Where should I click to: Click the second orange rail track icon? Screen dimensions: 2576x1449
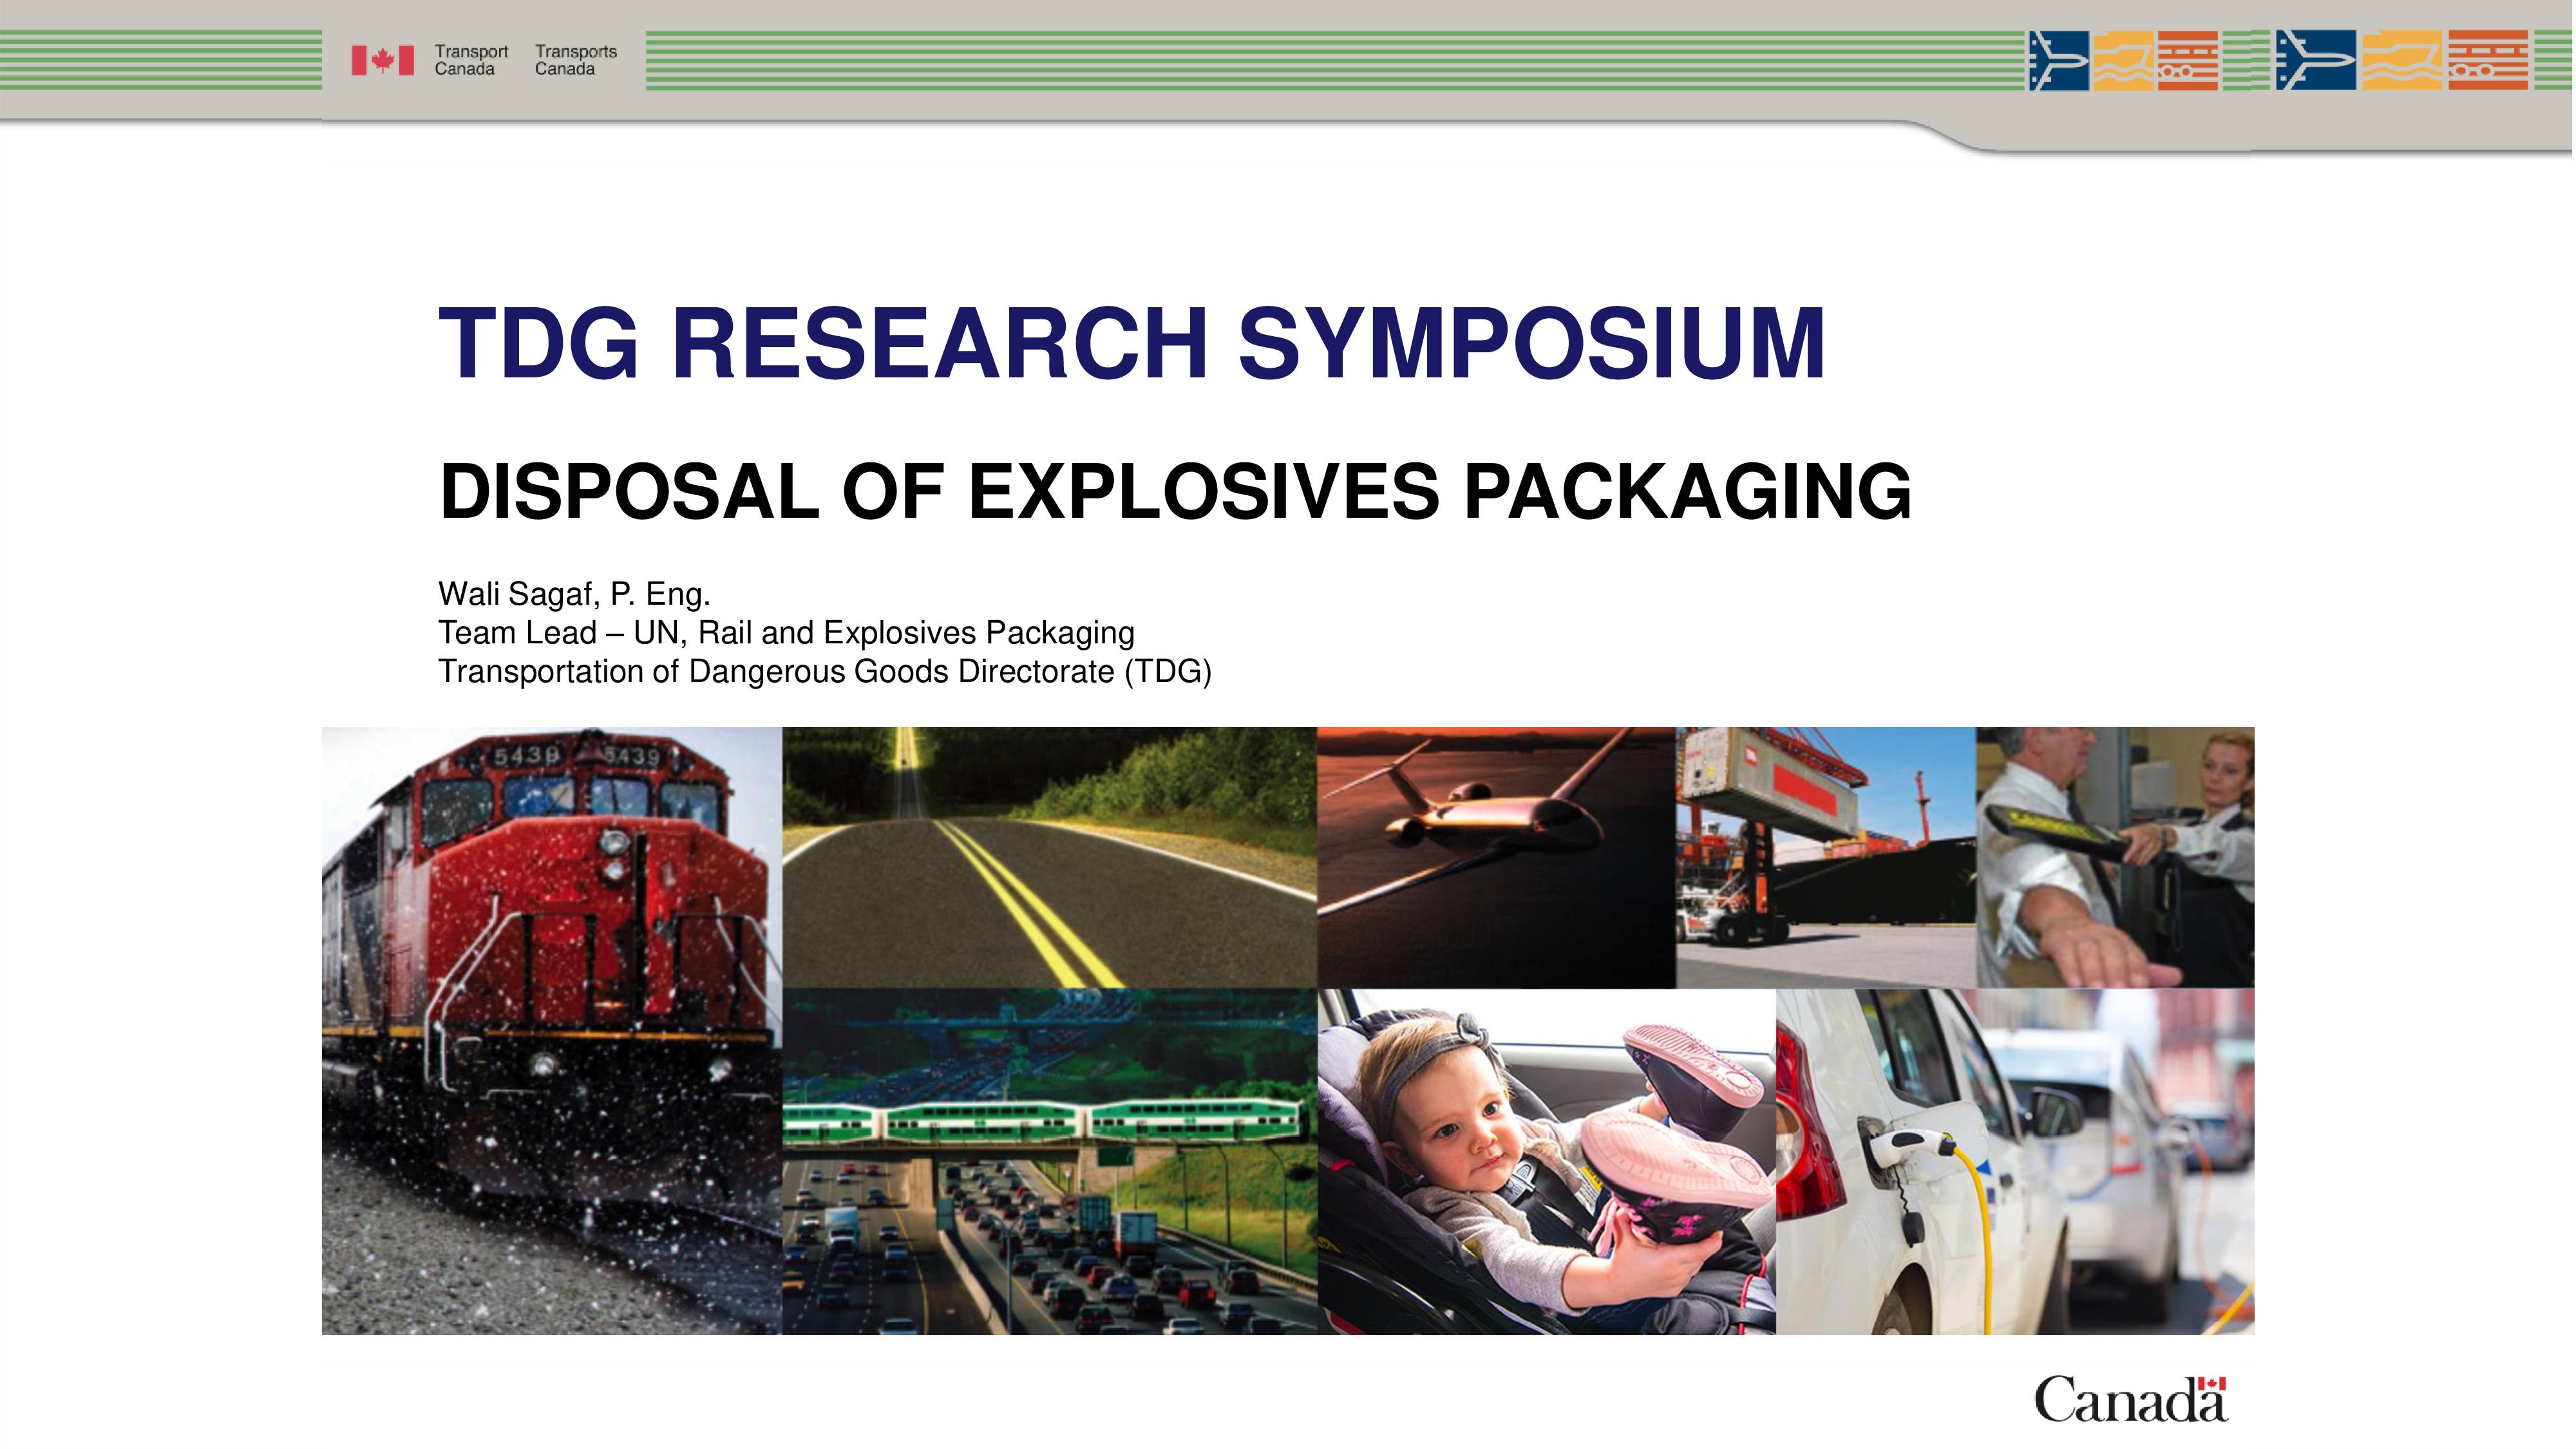tap(2488, 61)
